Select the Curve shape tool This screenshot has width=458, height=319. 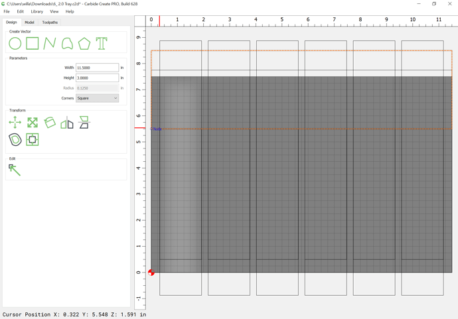(67, 44)
